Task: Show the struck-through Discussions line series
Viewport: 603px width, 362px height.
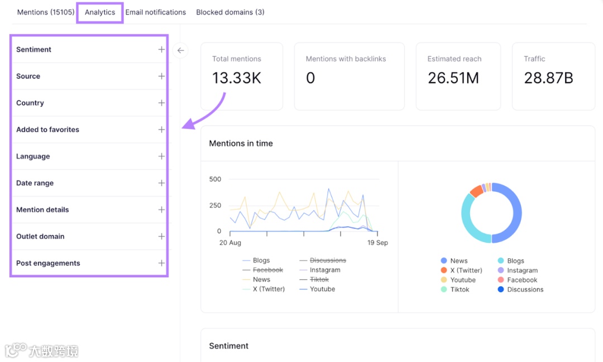Action: click(x=323, y=260)
